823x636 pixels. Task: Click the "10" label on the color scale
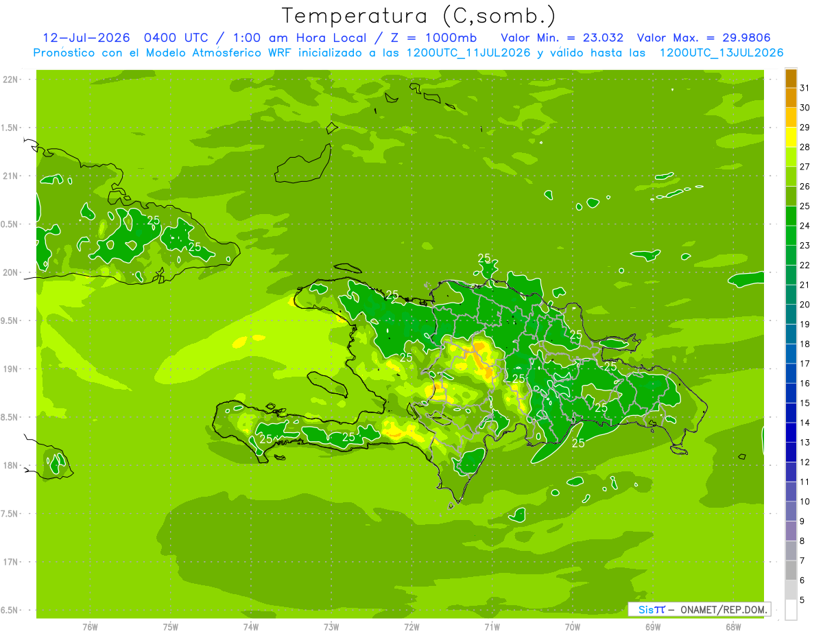(x=805, y=502)
